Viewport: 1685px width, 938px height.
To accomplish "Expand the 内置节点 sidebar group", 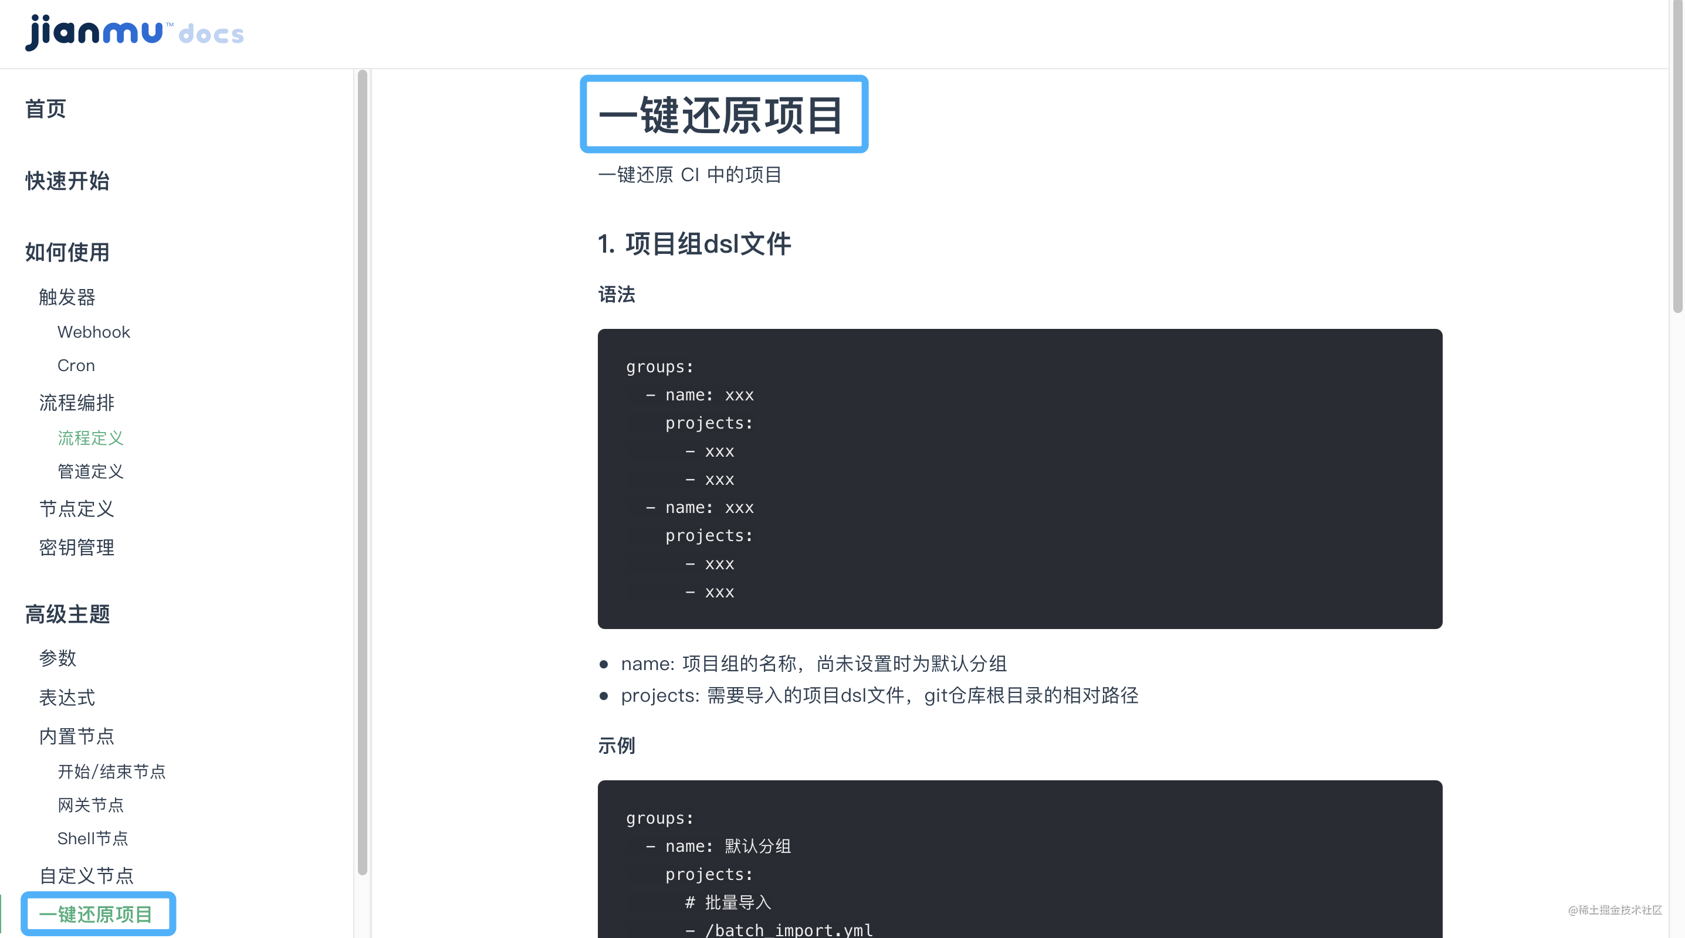I will (76, 737).
